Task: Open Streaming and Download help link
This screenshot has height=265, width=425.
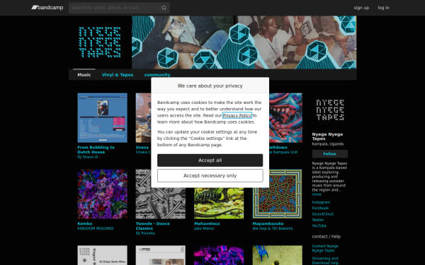Action: click(x=325, y=261)
